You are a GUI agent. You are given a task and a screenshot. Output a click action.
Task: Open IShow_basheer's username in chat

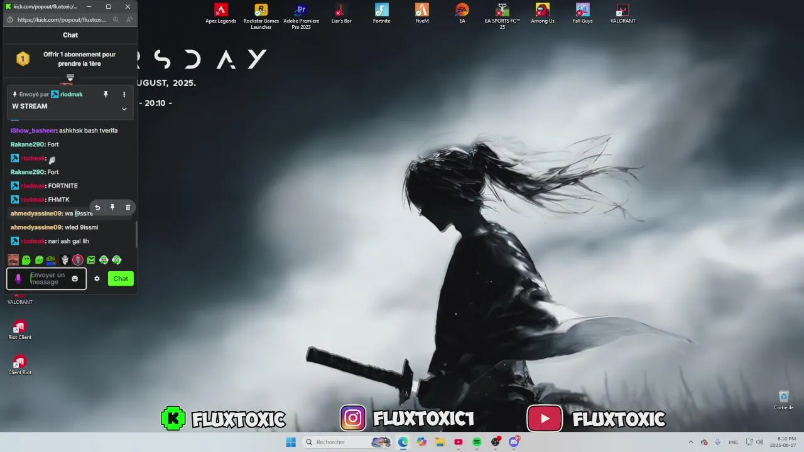point(33,131)
